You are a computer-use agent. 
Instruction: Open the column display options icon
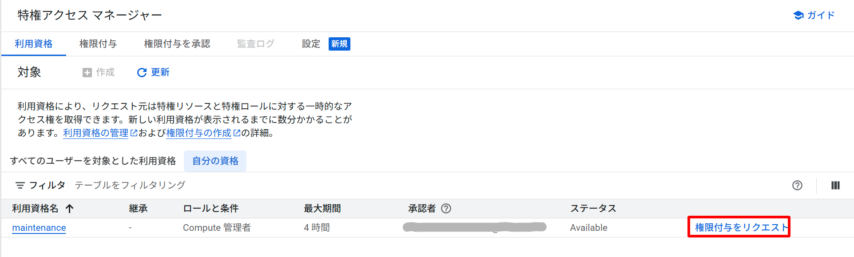click(x=835, y=186)
